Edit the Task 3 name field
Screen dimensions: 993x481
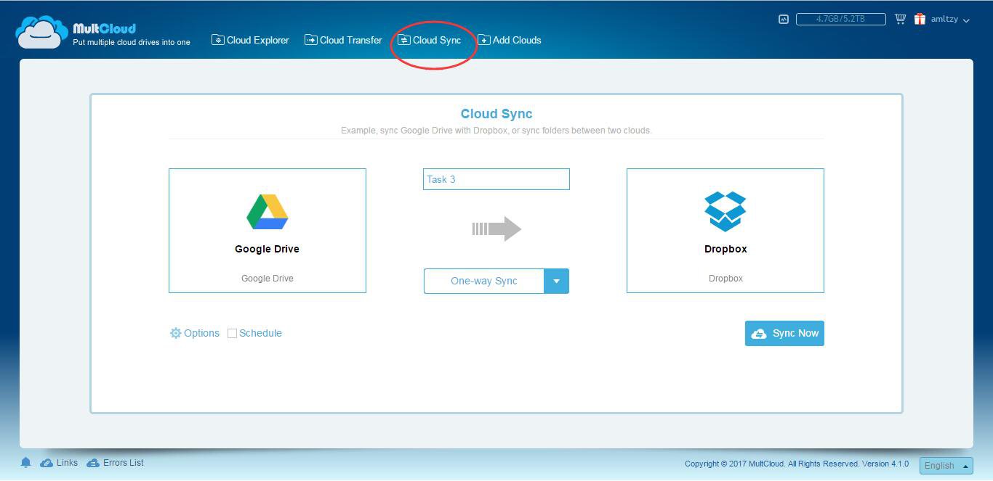[x=496, y=179]
